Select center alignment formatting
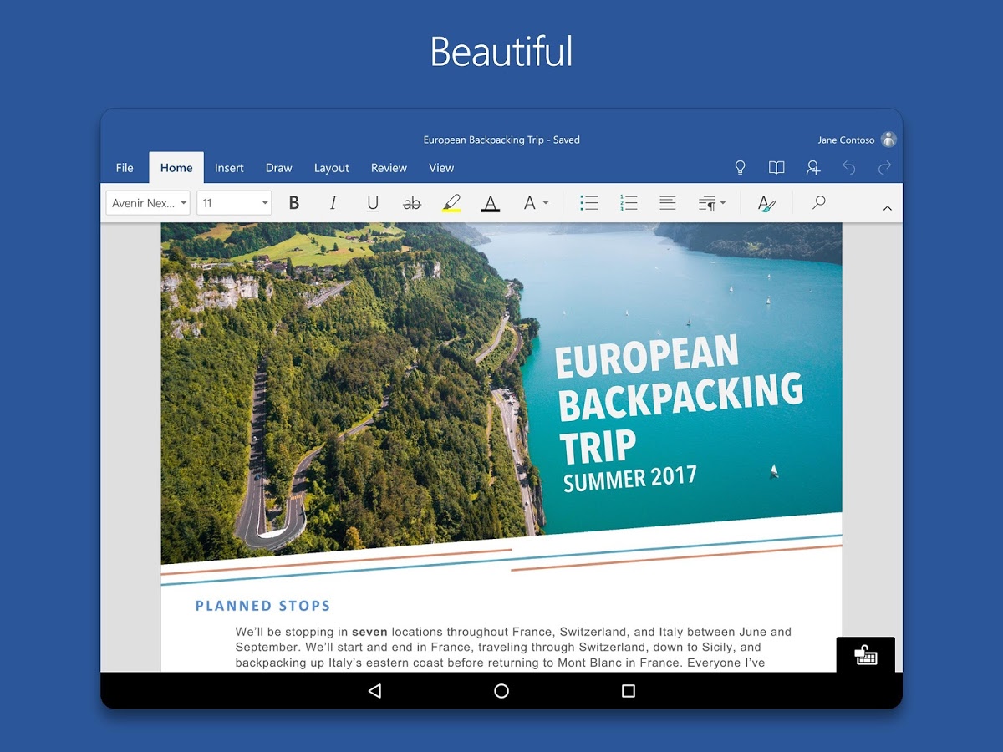Viewport: 1003px width, 752px height. [x=667, y=202]
